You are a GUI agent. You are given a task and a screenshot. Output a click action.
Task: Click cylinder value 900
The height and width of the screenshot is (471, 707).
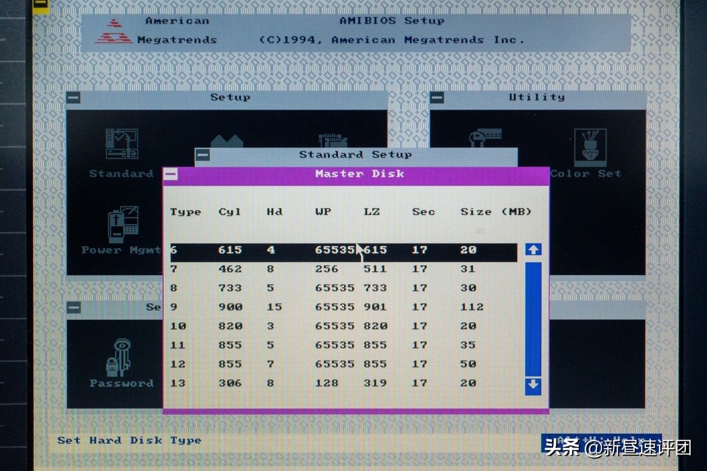(230, 307)
